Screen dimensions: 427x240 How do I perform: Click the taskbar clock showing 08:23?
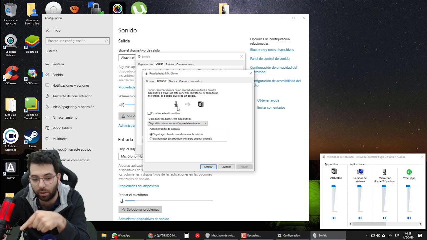pyautogui.click(x=408, y=235)
